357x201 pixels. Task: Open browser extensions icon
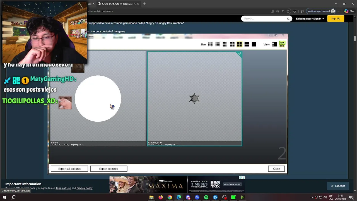295,11
